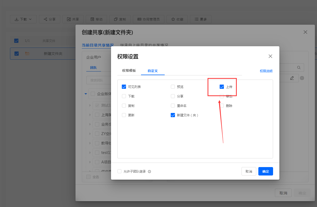The height and width of the screenshot is (207, 317).
Task: Open the 下载 dropdown in toolbar
Action: (23, 19)
